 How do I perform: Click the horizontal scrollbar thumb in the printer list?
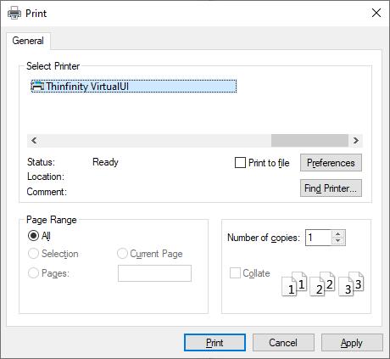(x=309, y=140)
